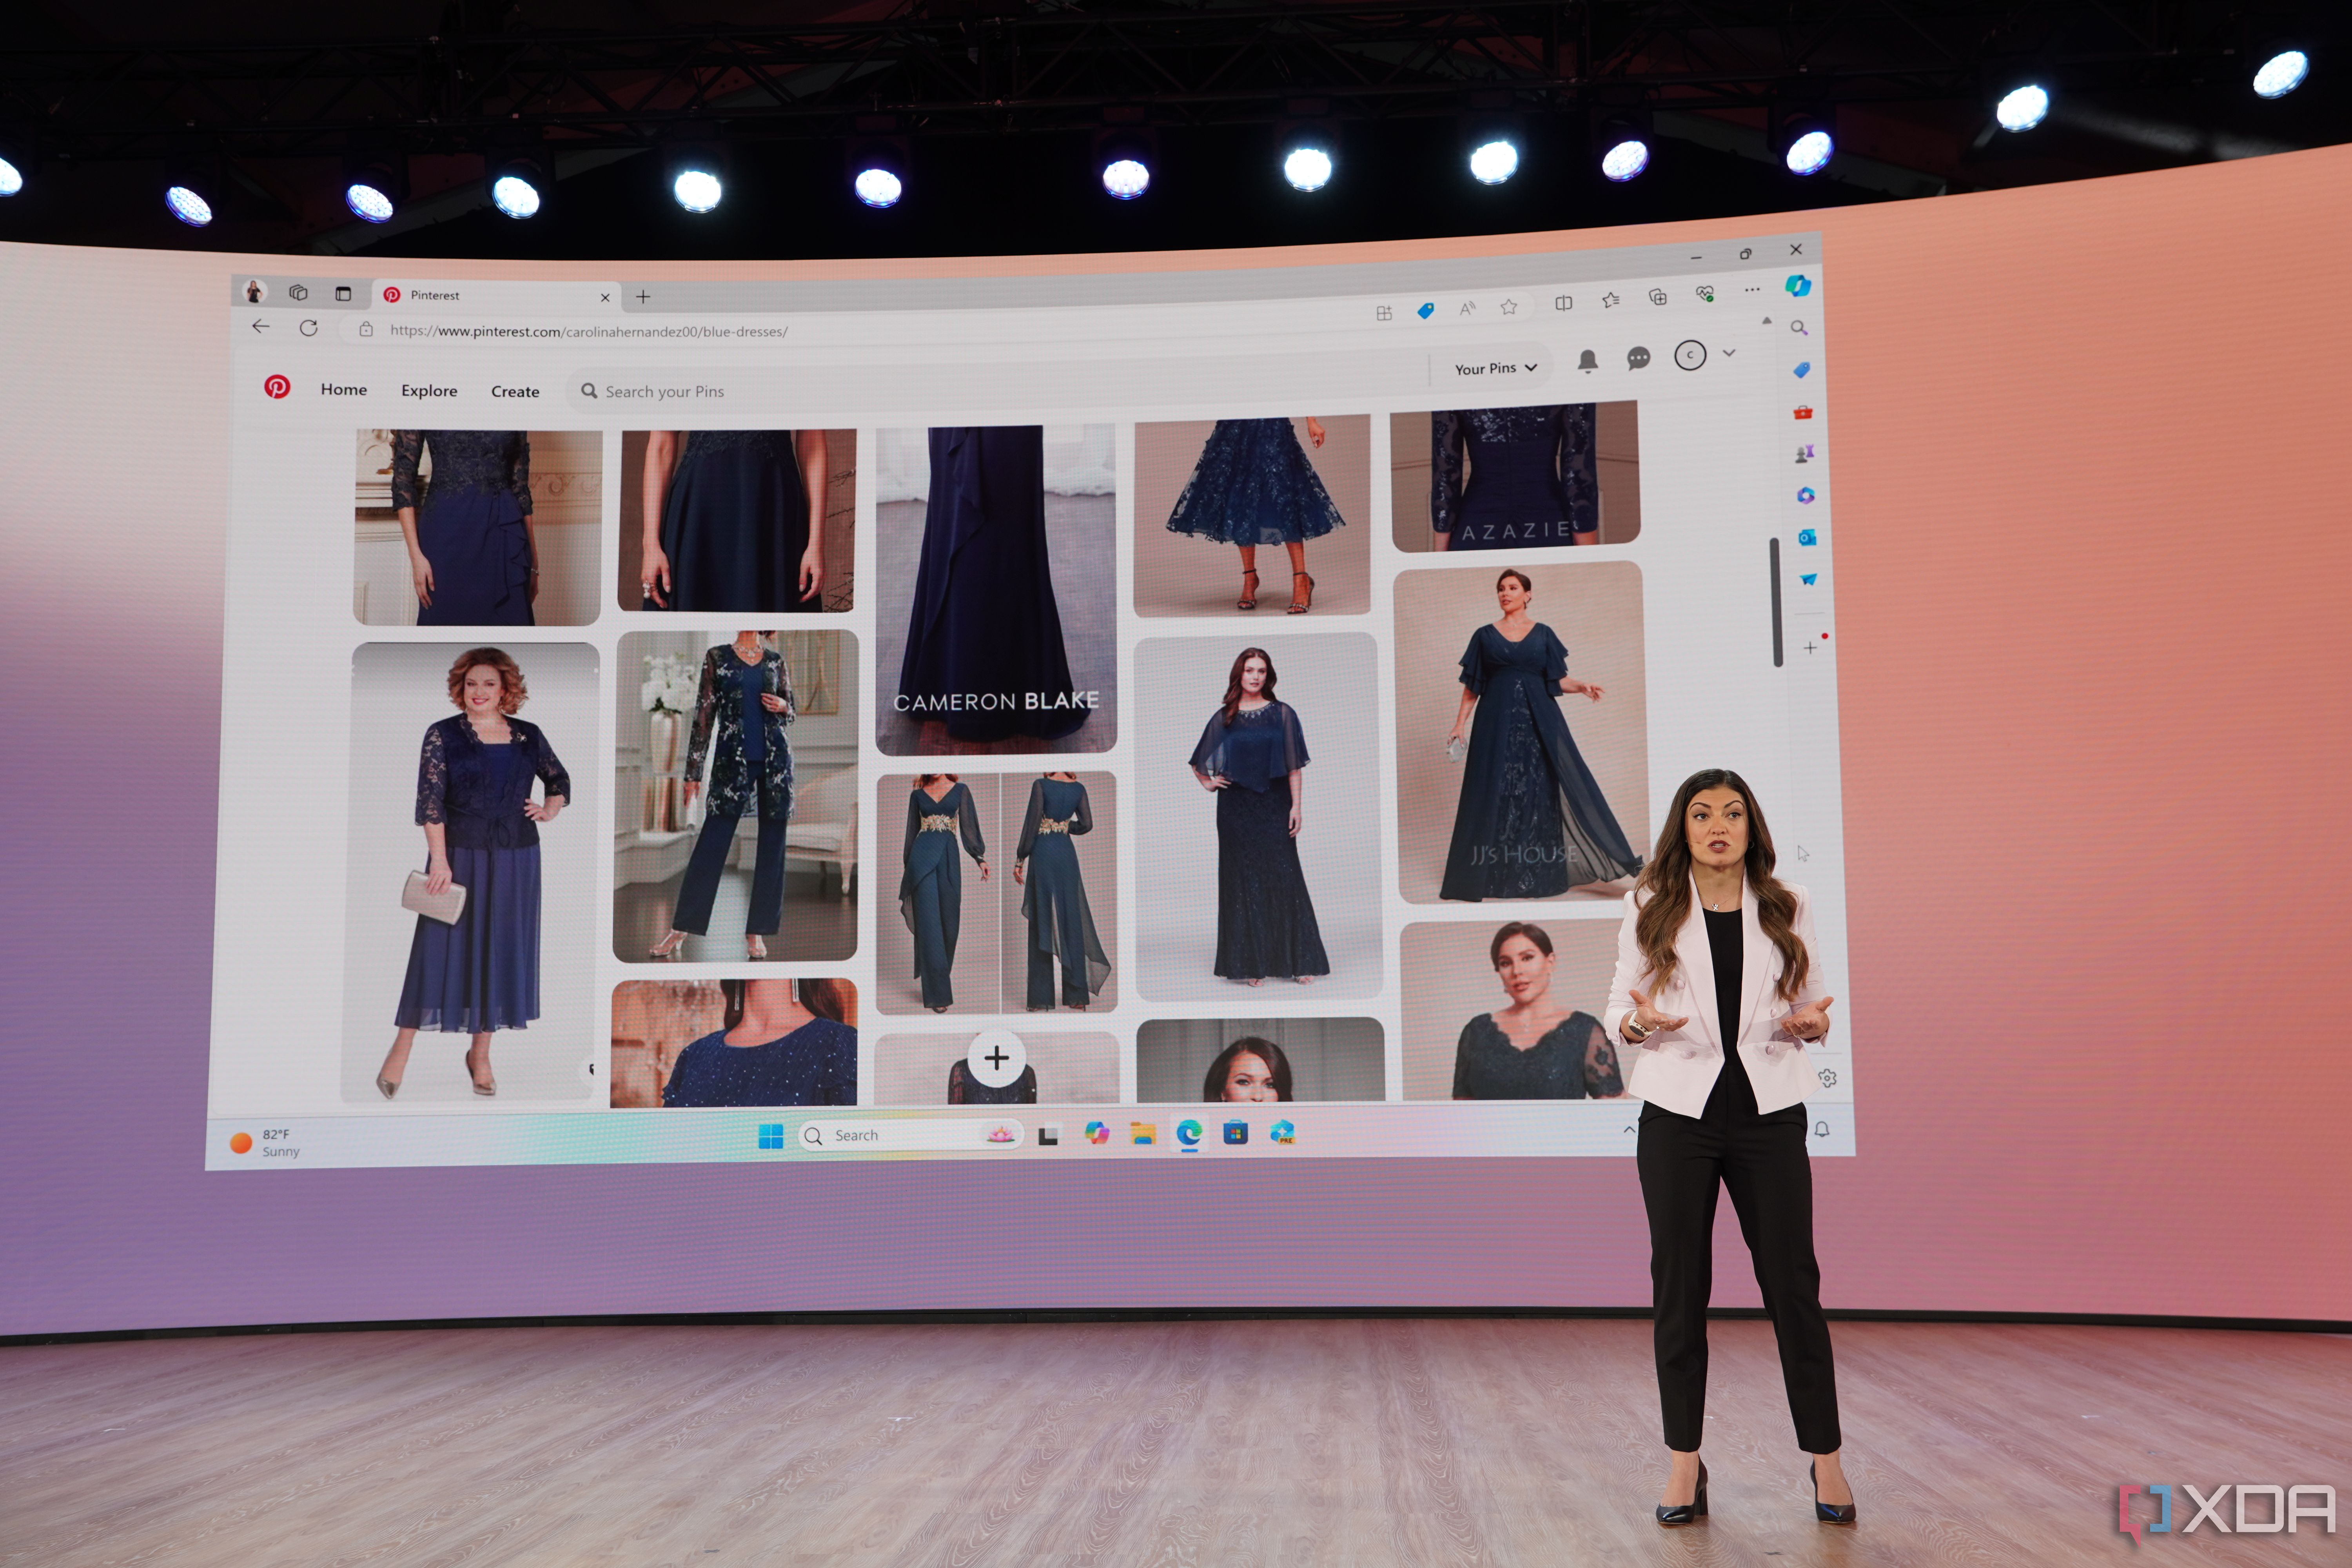Start Read aloud for this page
2352x1568 pixels.
1467,308
